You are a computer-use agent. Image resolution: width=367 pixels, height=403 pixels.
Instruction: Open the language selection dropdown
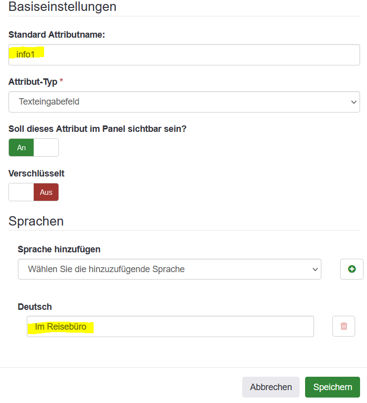[169, 269]
